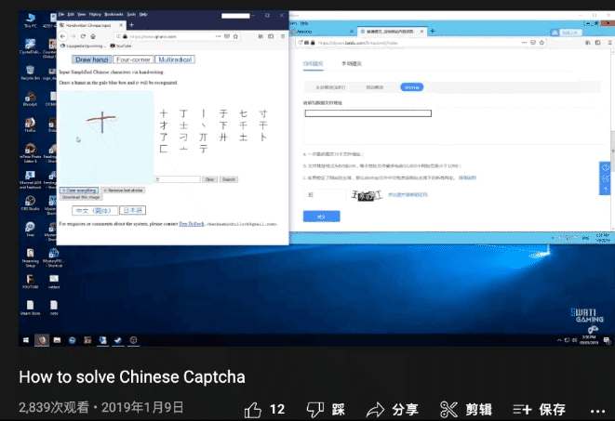Screen dimensions: 615x421
Task: Share the video via arrow icon
Action: point(376,409)
